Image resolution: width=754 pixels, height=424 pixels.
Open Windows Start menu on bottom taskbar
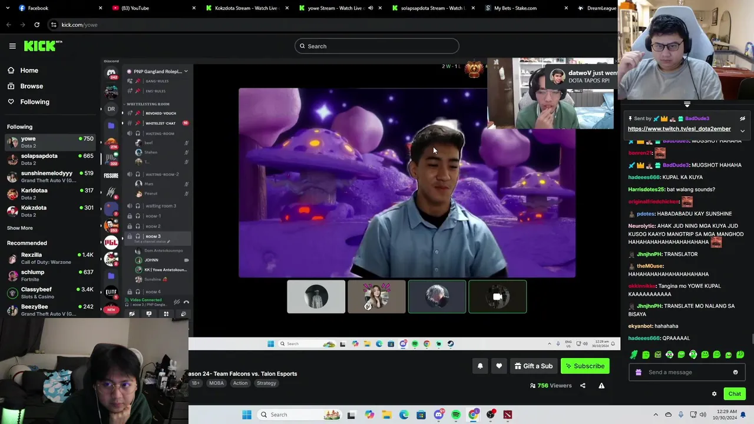click(x=247, y=415)
